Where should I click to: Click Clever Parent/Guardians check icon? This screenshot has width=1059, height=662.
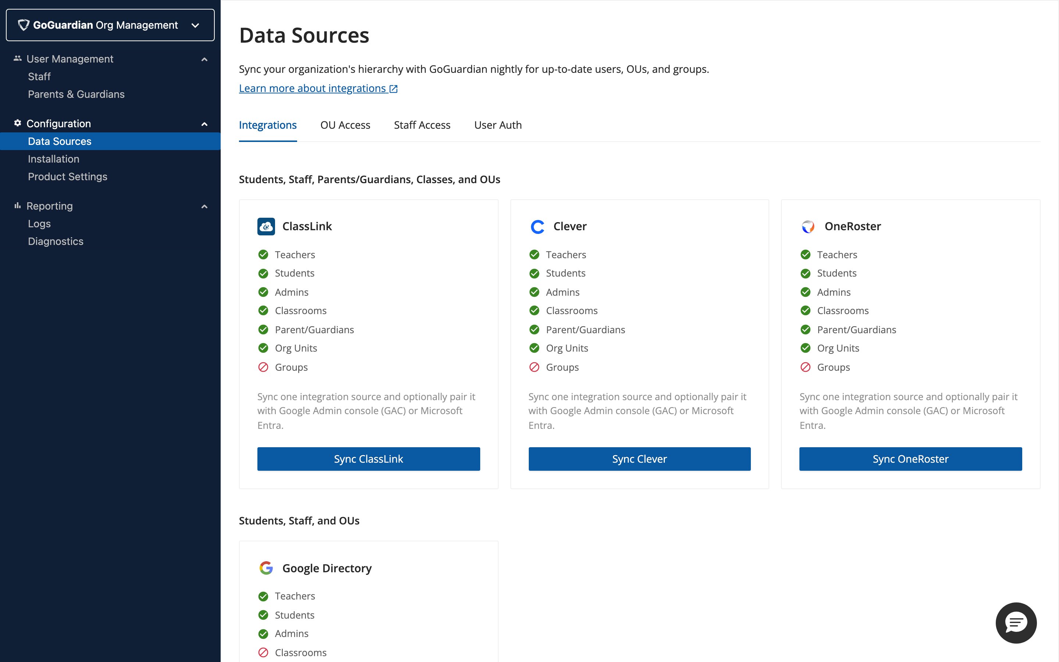534,329
